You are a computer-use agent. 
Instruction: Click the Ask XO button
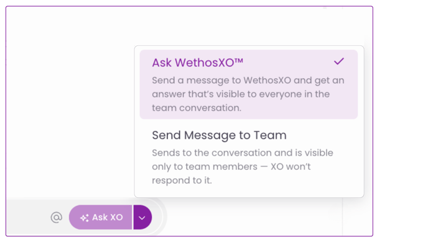(100, 217)
